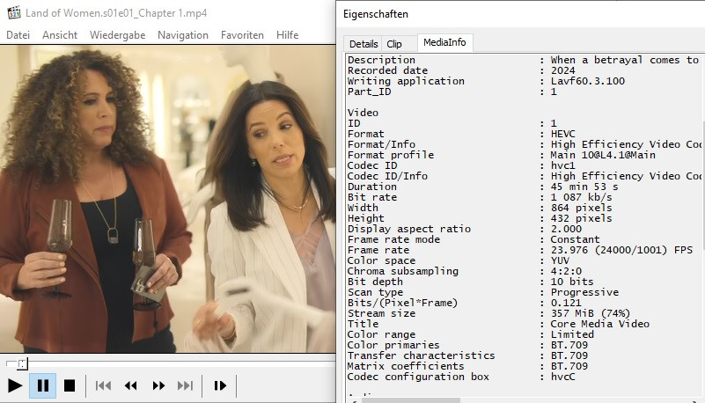Click the '1 087 kb/s' bit rate
705x403 pixels.
(x=582, y=197)
